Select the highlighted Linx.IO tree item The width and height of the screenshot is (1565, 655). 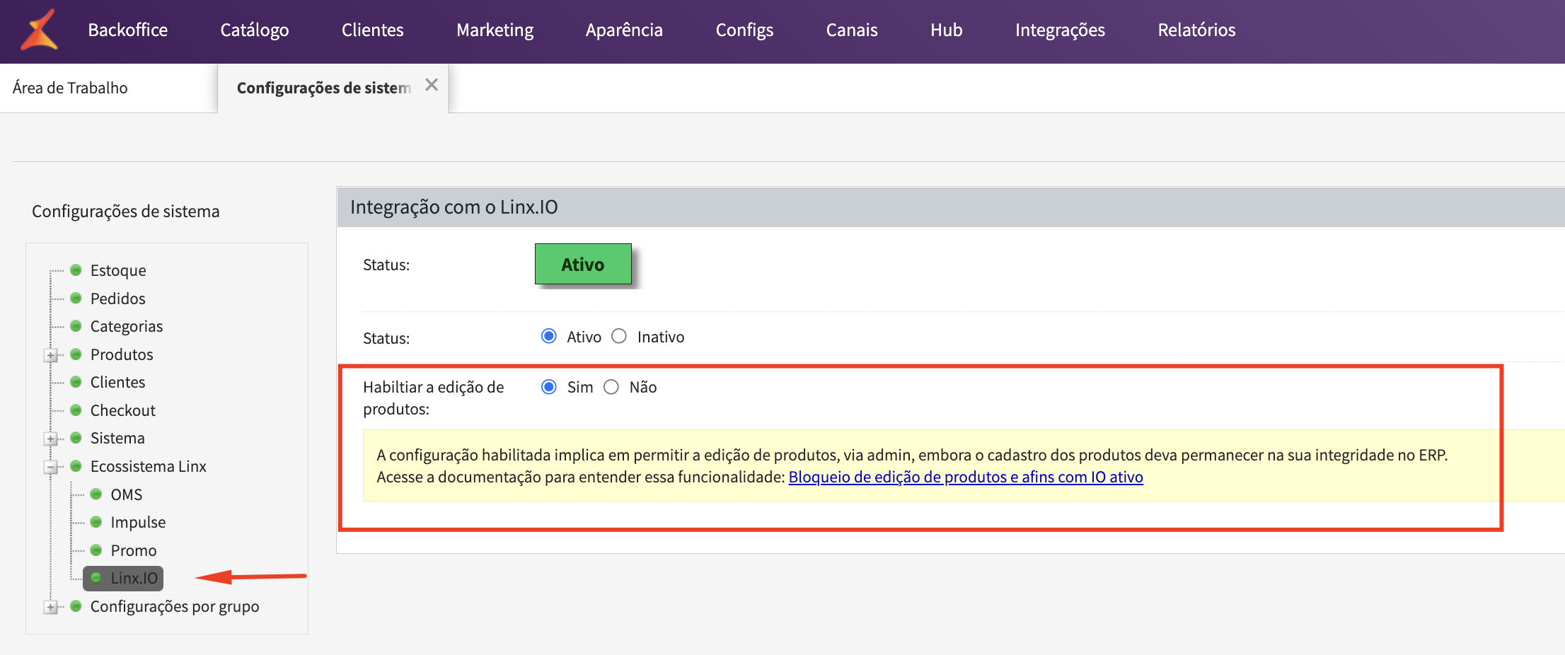123,578
